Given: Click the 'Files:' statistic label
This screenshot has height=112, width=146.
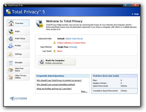Looking at the screenshot, I should [95, 80].
